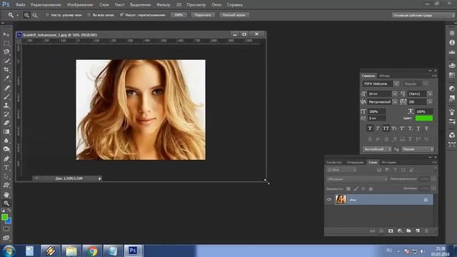This screenshot has width=457, height=257.
Task: Select the Dodge tool
Action: click(x=6, y=149)
